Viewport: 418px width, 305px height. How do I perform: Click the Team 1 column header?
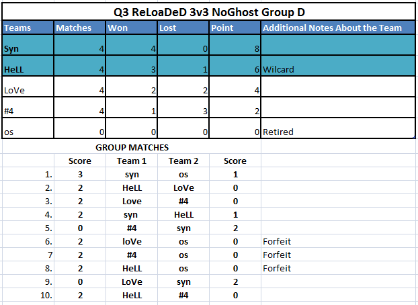[131, 161]
